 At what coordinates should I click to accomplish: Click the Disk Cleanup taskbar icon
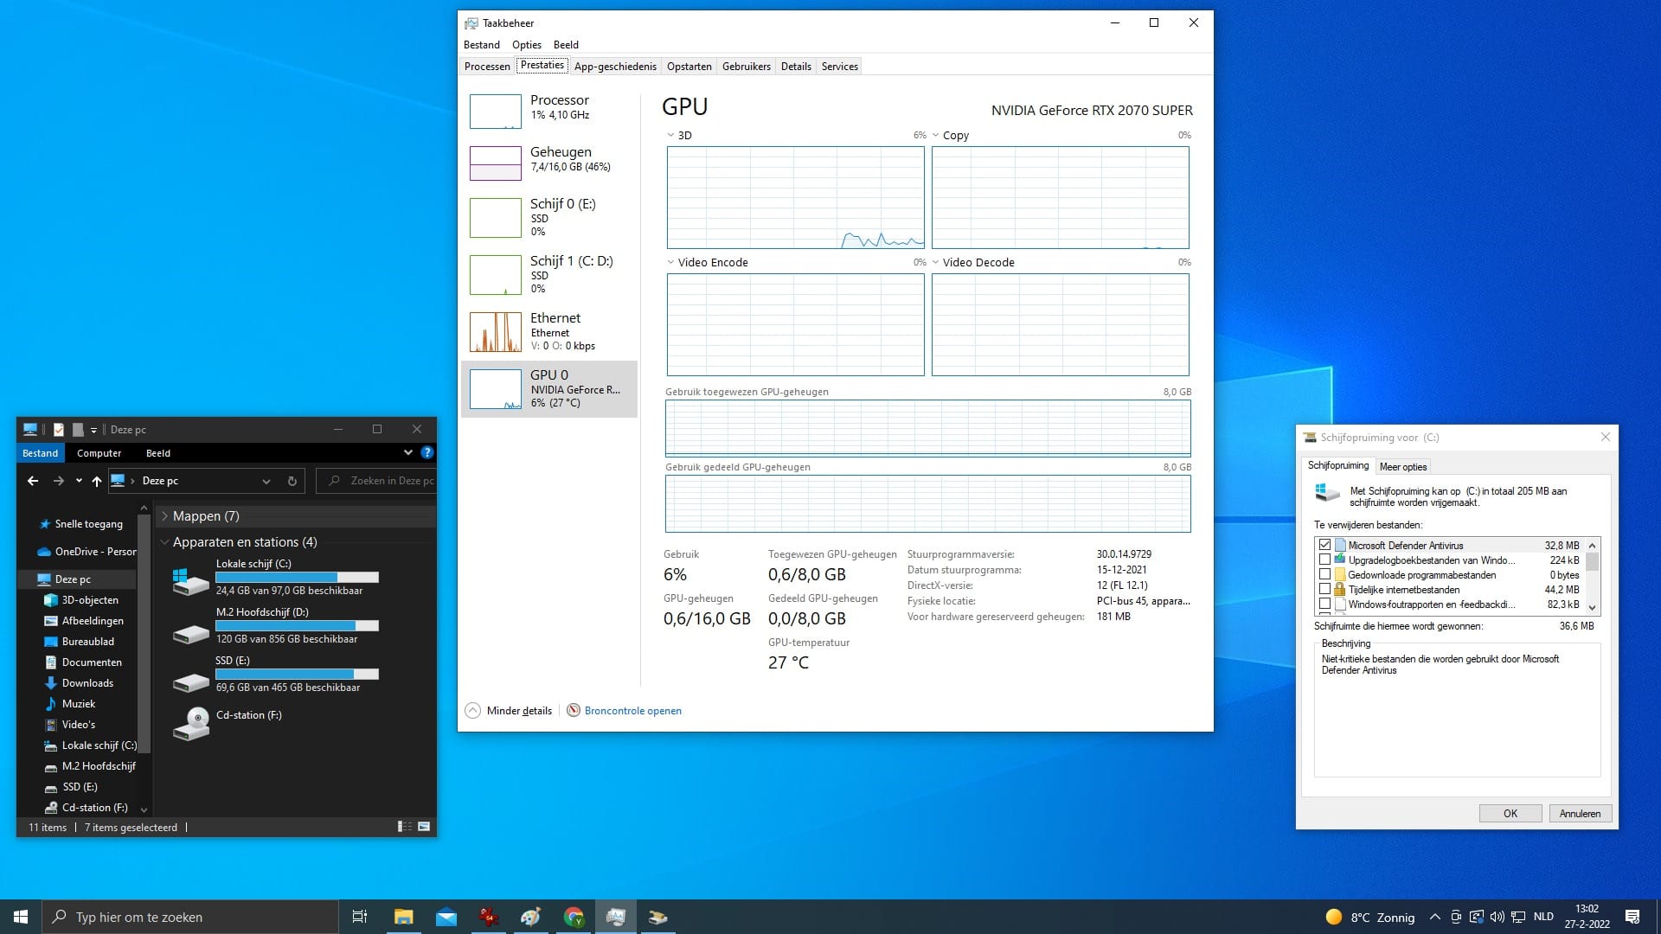pyautogui.click(x=658, y=917)
